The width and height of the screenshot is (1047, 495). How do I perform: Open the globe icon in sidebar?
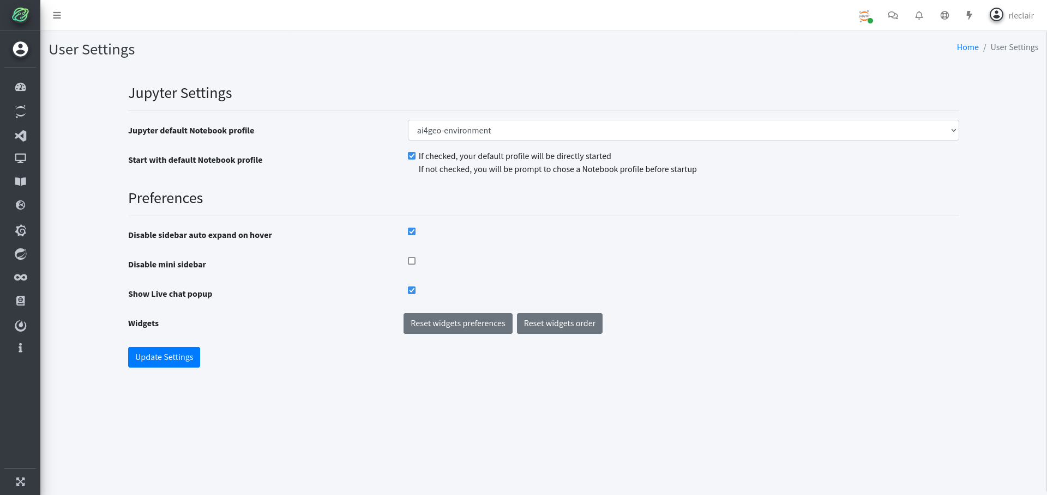point(20,205)
